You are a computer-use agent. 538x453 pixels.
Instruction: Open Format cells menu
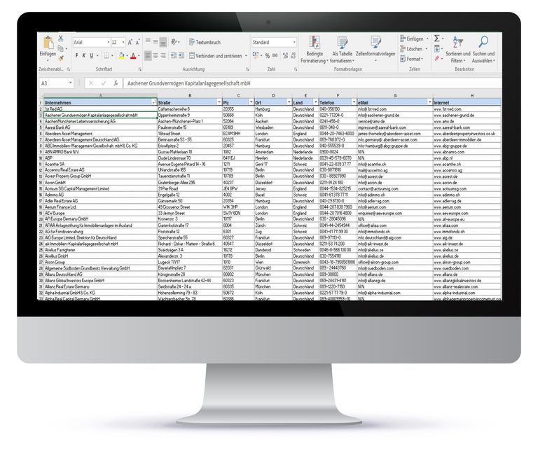[411, 59]
